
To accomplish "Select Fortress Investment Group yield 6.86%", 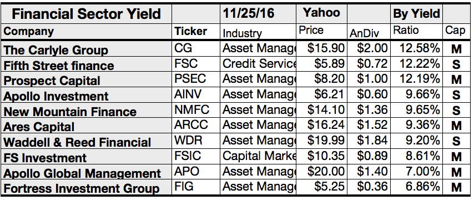I will [x=416, y=187].
